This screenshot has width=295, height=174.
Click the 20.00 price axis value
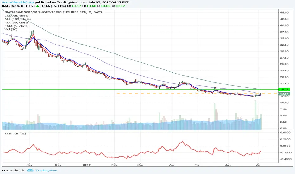(284, 77)
